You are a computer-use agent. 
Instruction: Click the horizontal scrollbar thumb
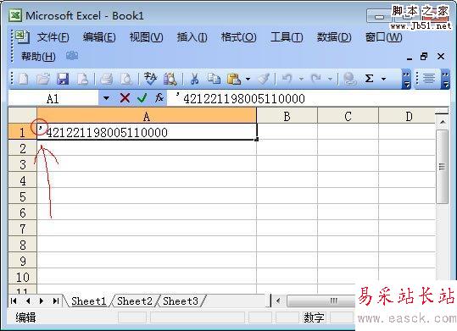320,301
